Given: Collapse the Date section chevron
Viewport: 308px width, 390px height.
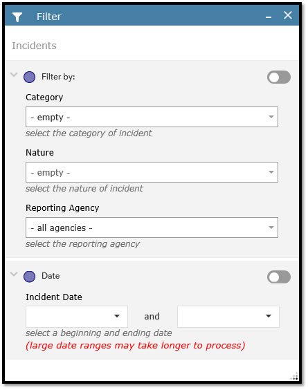Looking at the screenshot, I should tap(14, 274).
